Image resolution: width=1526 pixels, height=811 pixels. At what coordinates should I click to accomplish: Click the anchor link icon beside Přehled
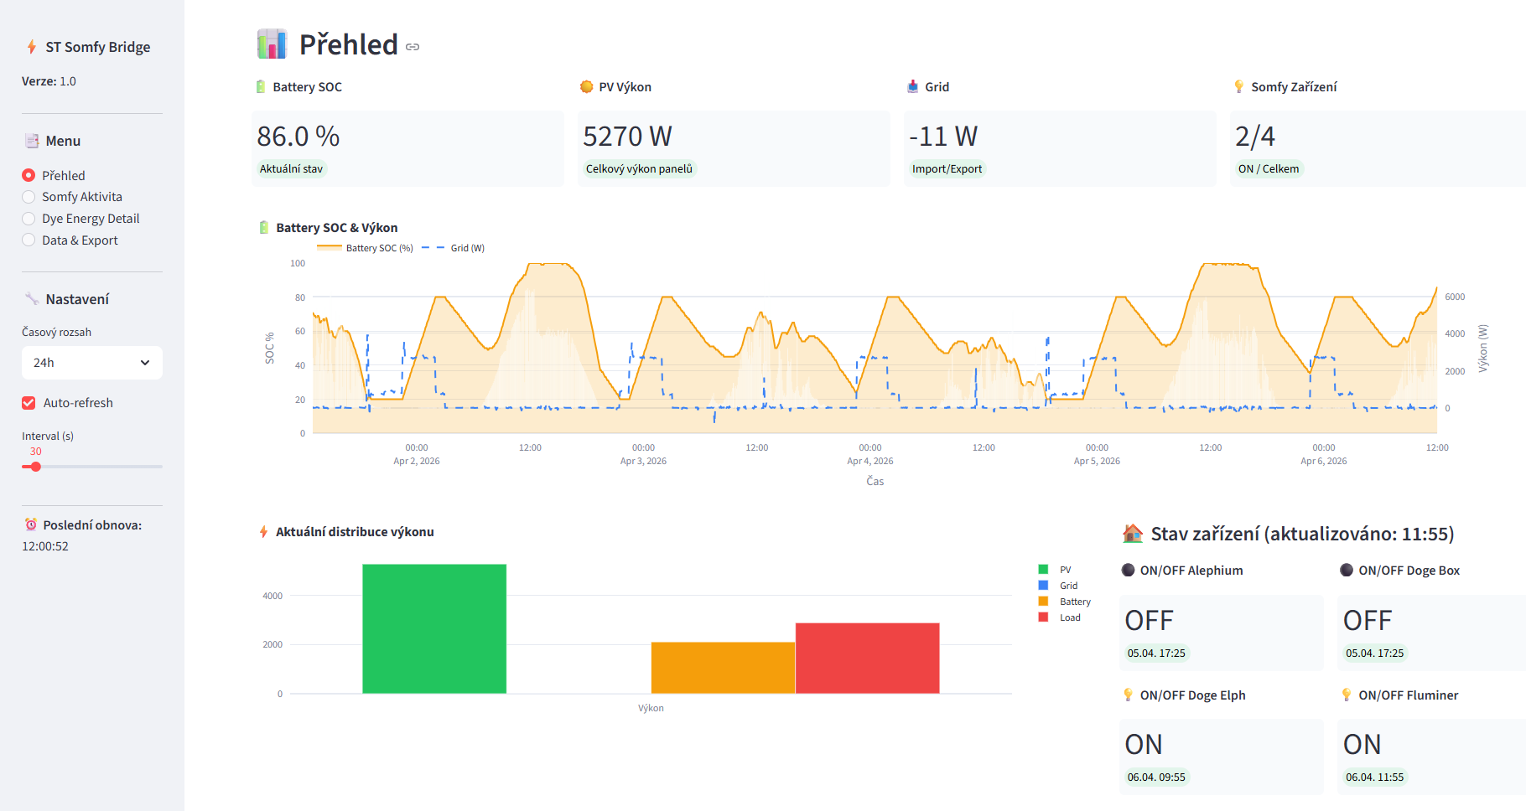tap(413, 47)
